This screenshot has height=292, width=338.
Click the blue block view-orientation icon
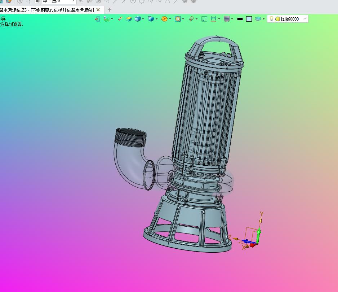click(x=151, y=19)
